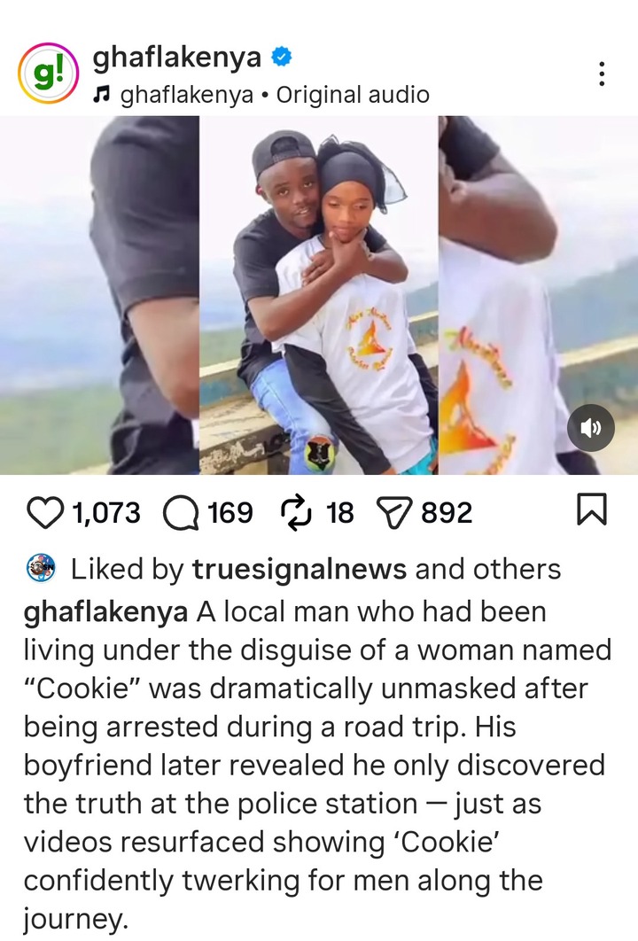Tap the center video frame of the couple

(319, 295)
